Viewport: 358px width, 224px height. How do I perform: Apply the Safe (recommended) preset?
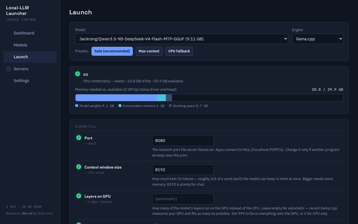112,51
